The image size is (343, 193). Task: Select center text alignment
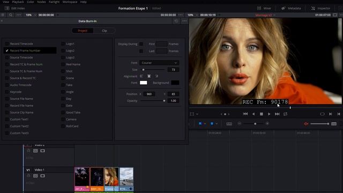point(149,76)
